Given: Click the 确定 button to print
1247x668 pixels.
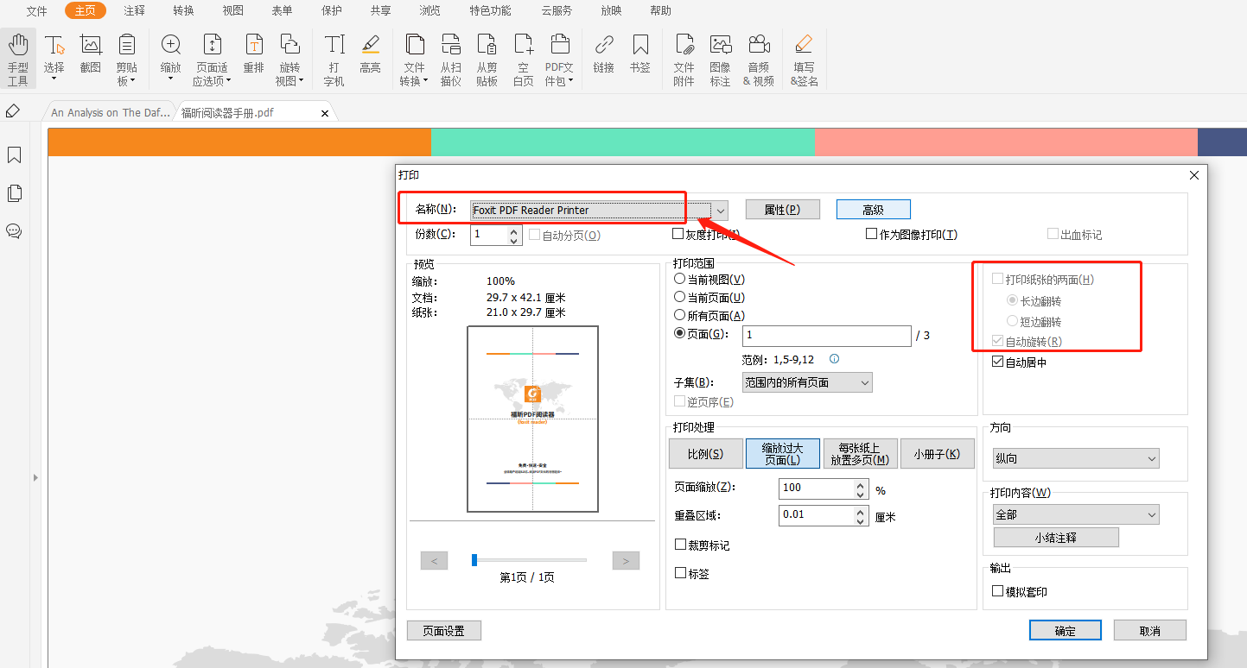Looking at the screenshot, I should [x=1065, y=630].
